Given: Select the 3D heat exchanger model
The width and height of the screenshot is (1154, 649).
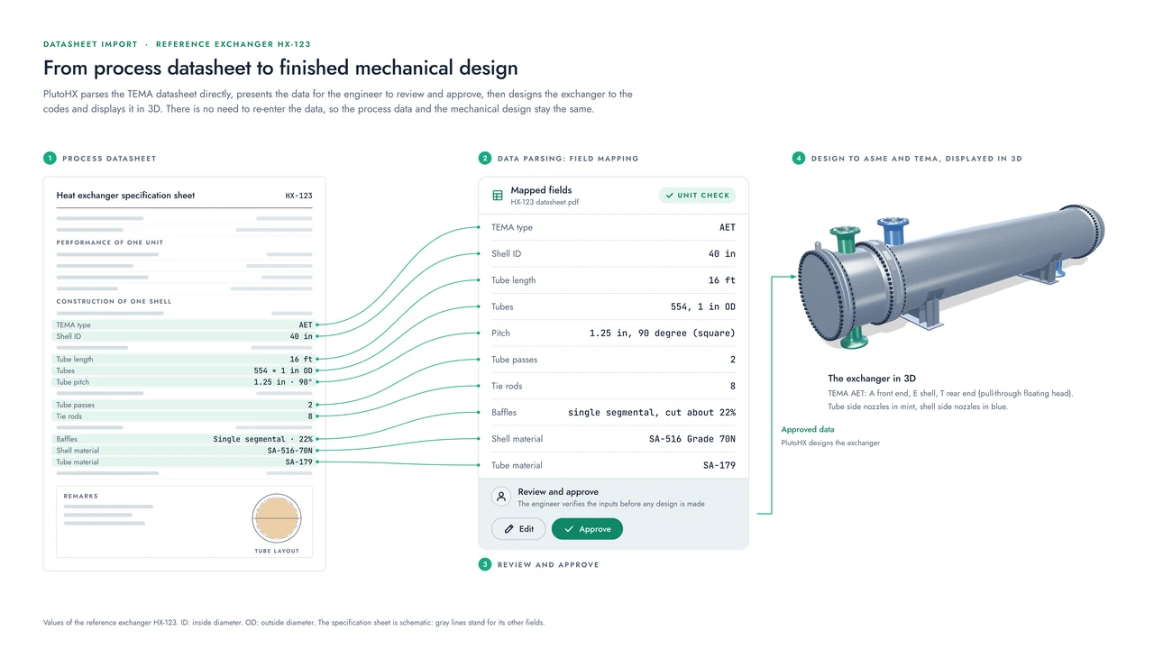Looking at the screenshot, I should pyautogui.click(x=949, y=278).
